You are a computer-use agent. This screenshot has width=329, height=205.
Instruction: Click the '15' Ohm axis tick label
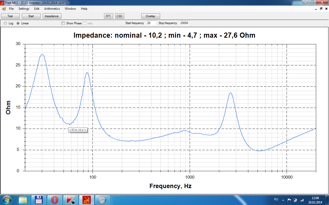[x=18, y=108]
